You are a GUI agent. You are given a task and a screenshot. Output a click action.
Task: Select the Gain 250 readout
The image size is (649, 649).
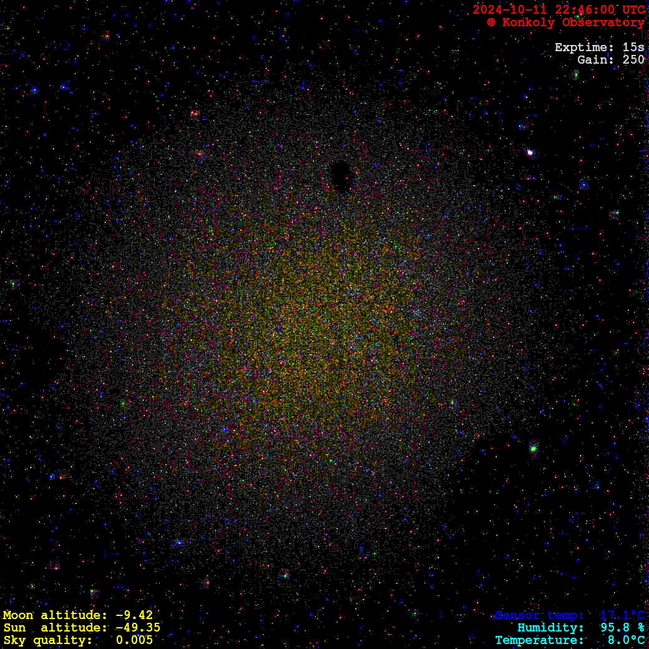pyautogui.click(x=610, y=60)
